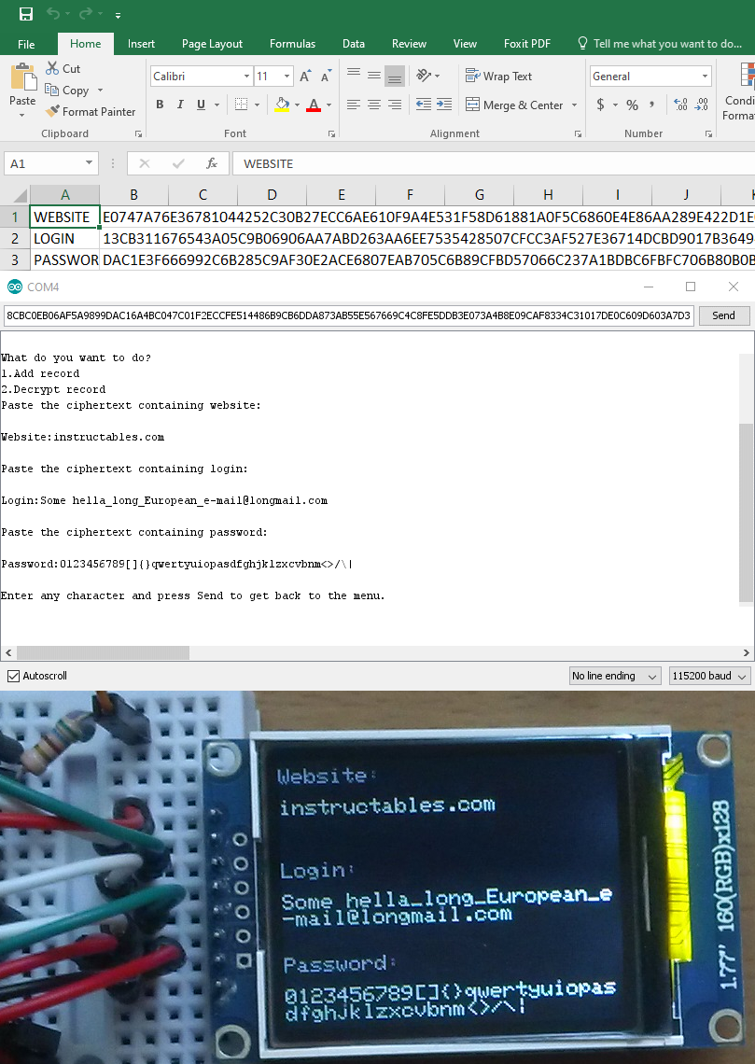Click Send in COM4 serial monitor
755x1064 pixels.
(x=723, y=315)
